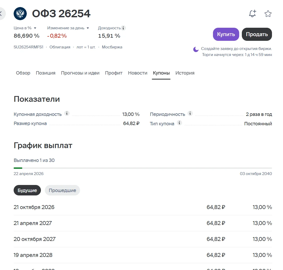Open the Прогнозы и идеи tab
This screenshot has width=283, height=270.
point(80,73)
